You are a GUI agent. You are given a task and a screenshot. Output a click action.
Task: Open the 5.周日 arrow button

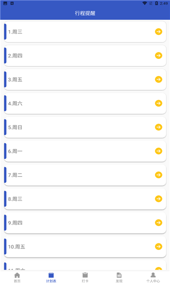(x=159, y=127)
